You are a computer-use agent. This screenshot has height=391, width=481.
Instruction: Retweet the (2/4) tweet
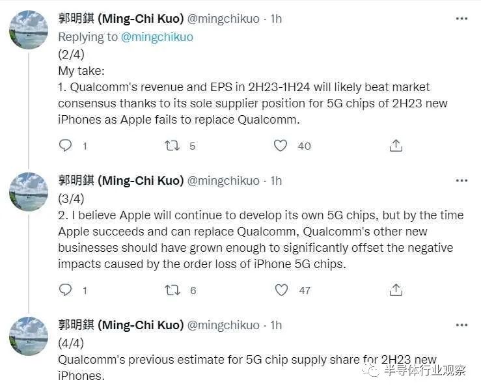[172, 145]
